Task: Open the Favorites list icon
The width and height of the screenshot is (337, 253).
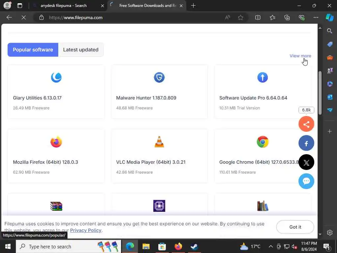Action: click(272, 17)
